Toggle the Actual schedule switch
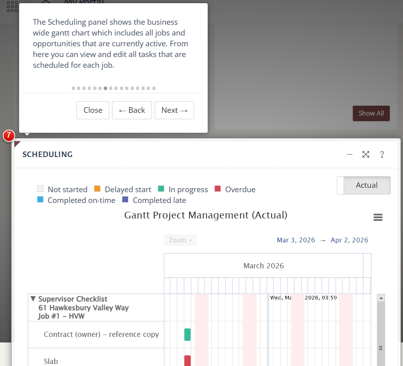Screen dimensions: 403x366 click(x=364, y=185)
